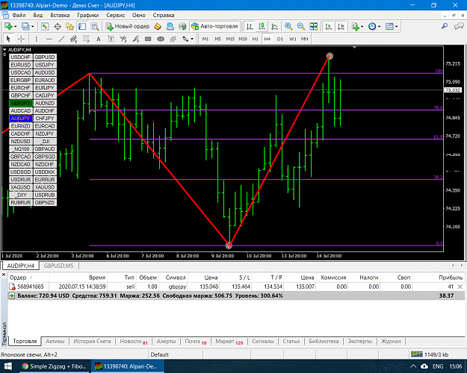Toggle the Navigator folder-star icon
Screen dimensions: 467x373
tap(69, 26)
